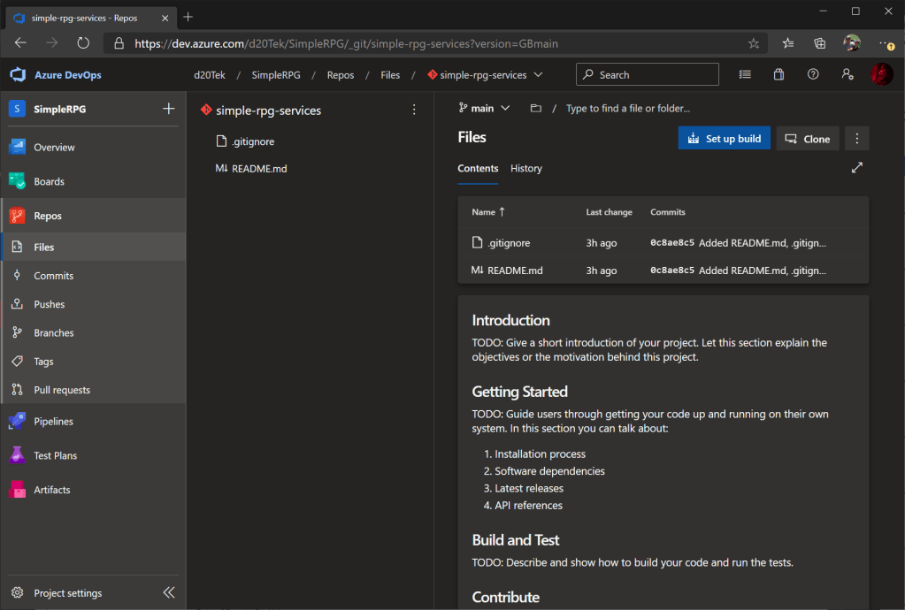This screenshot has height=610, width=905.
Task: Collapse the left navigation sidebar
Action: click(169, 592)
